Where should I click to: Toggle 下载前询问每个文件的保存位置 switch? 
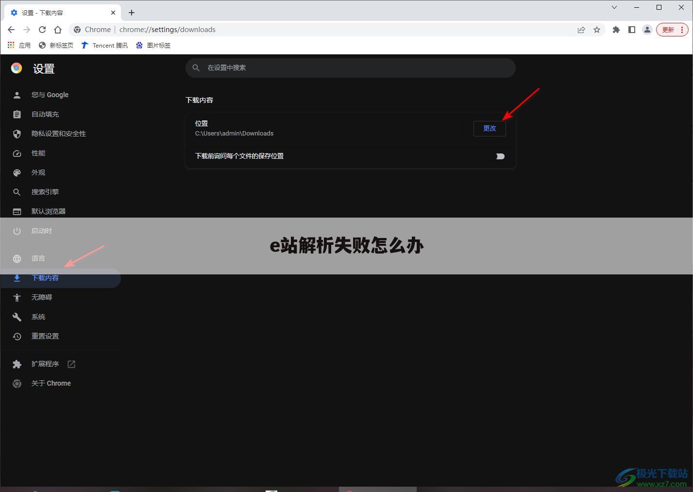point(500,156)
